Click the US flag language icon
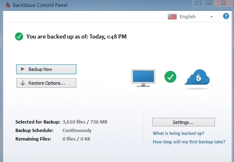234x162 pixels. click(x=172, y=17)
